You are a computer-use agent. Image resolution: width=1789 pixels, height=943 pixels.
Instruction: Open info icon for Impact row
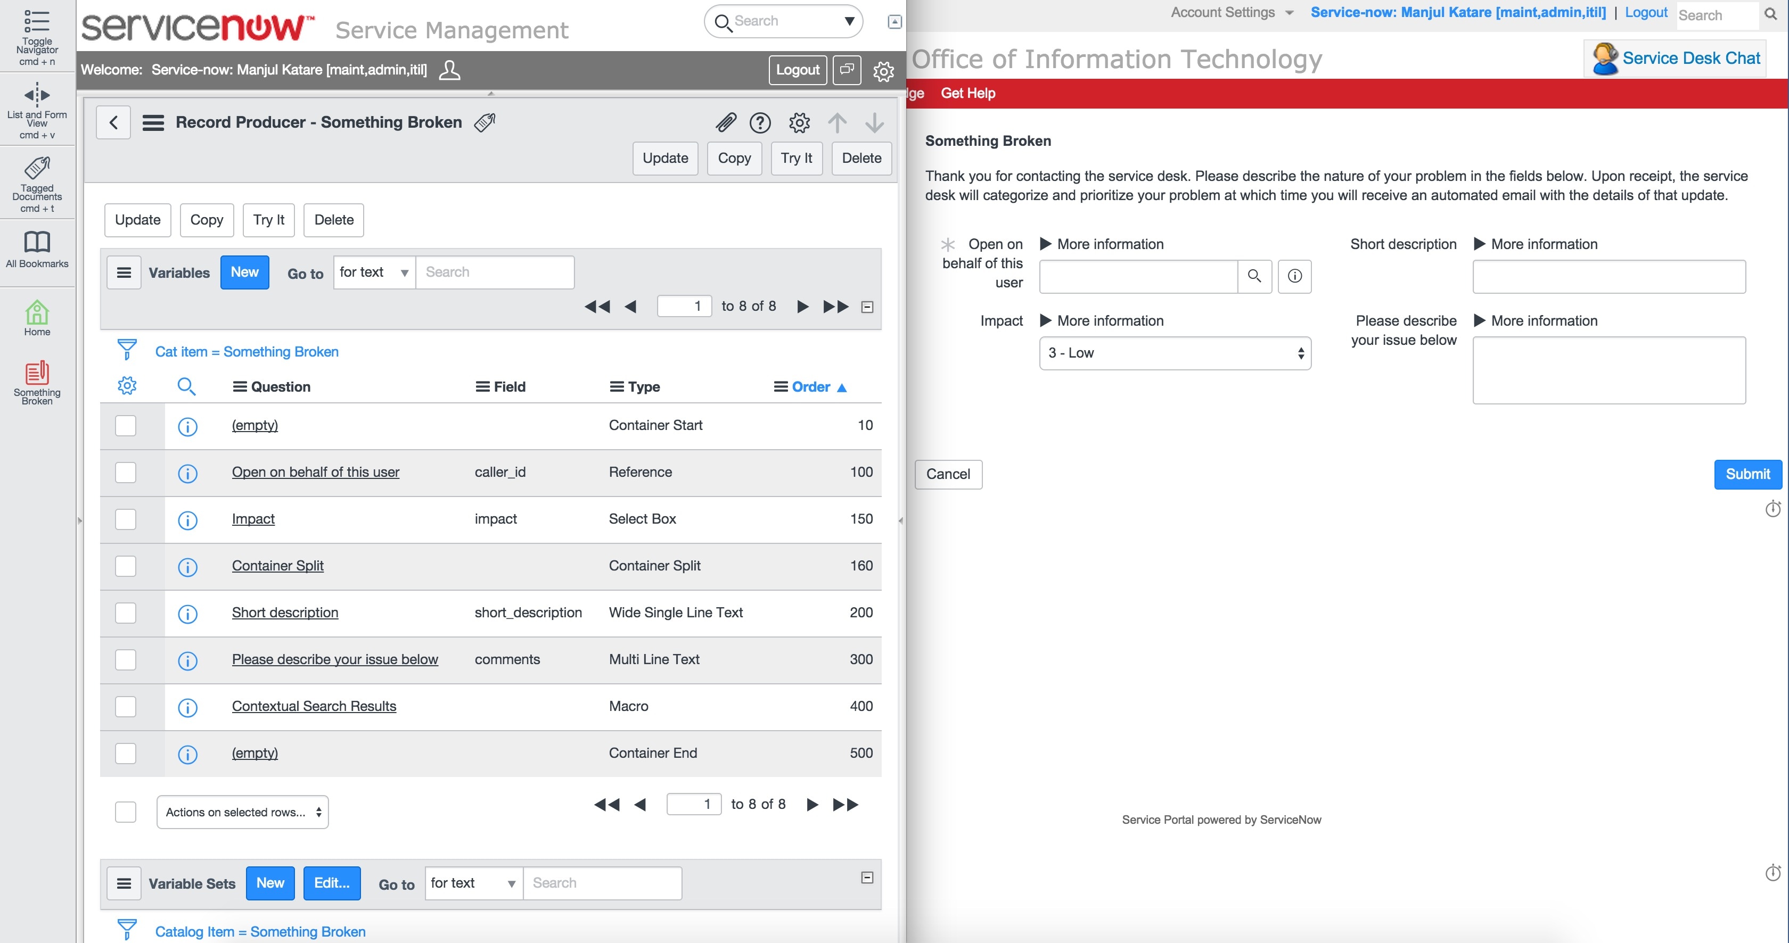point(187,520)
